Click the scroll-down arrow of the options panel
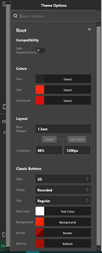The image size is (102, 253). pyautogui.click(x=99, y=249)
